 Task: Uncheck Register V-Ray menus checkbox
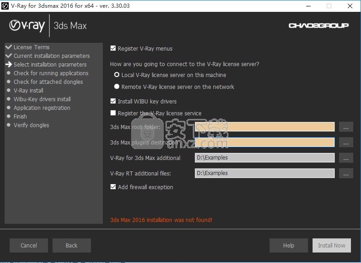[x=113, y=48]
